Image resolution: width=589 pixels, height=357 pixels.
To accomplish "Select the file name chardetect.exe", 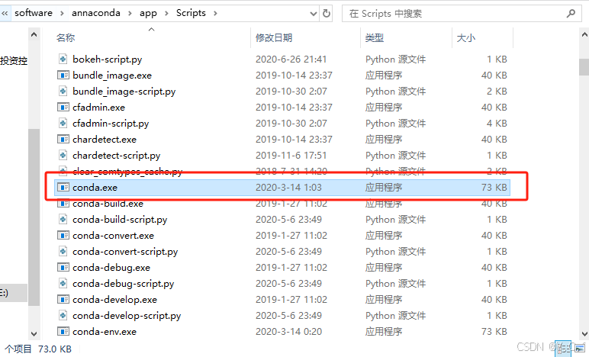I will (105, 140).
